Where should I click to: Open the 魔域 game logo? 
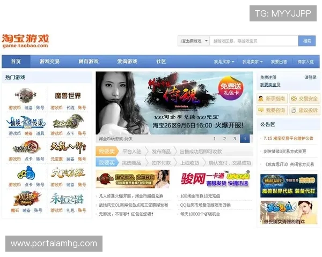pos(26,198)
